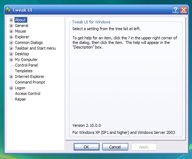Expand Taskbar and Start menu node
The width and height of the screenshot is (192, 159).
pos(11,49)
